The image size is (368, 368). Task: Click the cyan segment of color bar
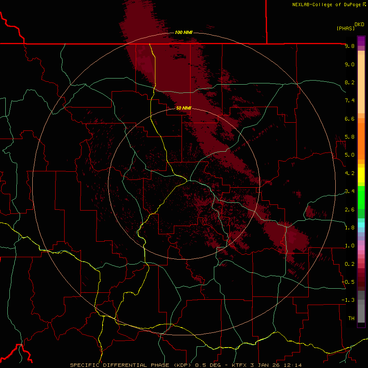tap(361, 225)
